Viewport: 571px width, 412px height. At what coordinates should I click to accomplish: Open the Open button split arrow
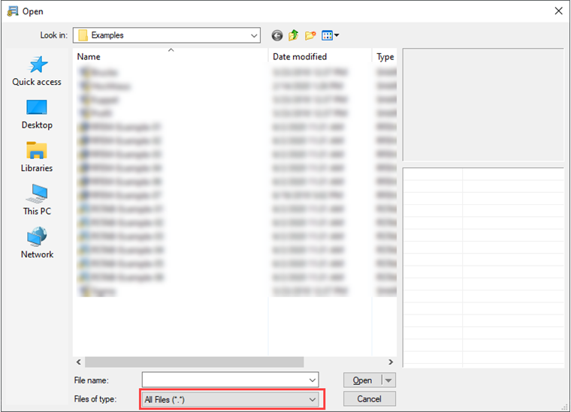388,380
